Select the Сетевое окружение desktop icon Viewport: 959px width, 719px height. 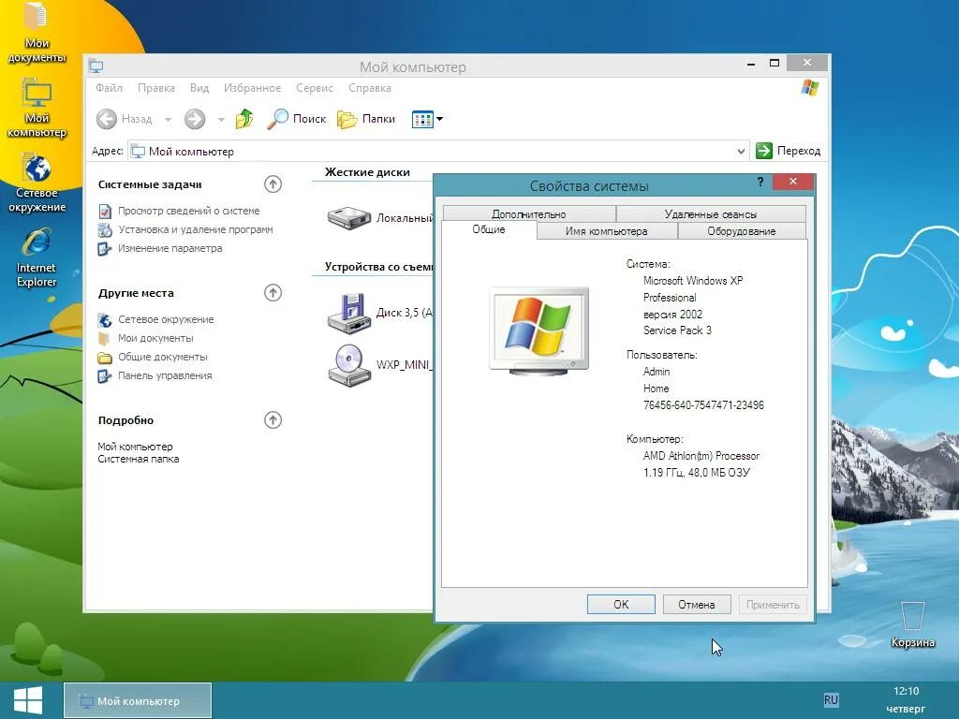click(x=37, y=183)
